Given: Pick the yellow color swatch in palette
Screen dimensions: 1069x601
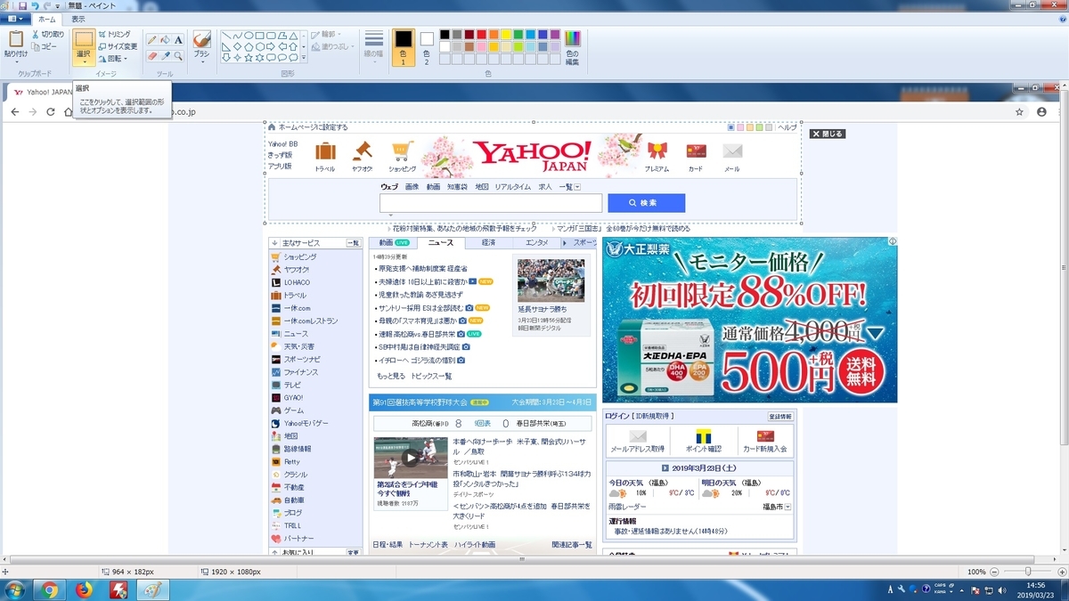Looking at the screenshot, I should coord(506,34).
